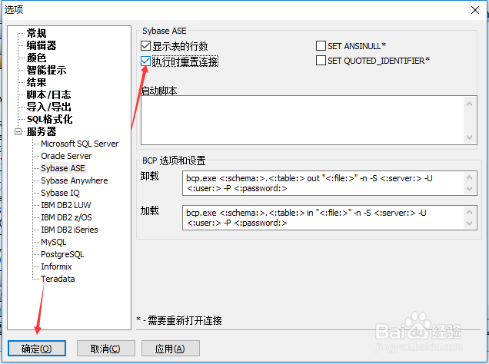
Task: Select Microsoft SQL Server node
Action: coord(79,144)
